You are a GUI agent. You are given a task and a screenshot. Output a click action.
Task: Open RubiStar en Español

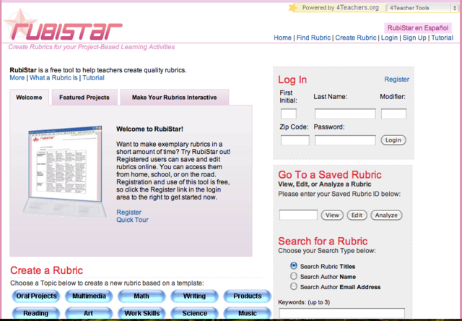pos(418,28)
